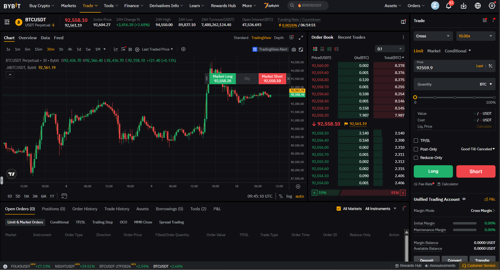
Task: Enable the TP/SL checkbox
Action: coord(416,141)
